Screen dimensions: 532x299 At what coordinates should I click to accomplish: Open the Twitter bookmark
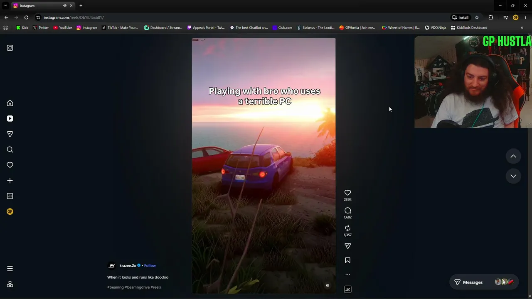click(x=41, y=28)
